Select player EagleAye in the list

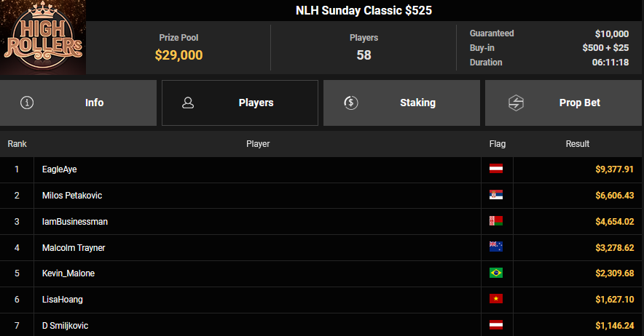pyautogui.click(x=60, y=169)
